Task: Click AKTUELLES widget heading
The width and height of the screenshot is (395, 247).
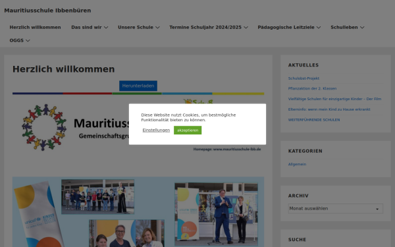Action: (x=303, y=65)
